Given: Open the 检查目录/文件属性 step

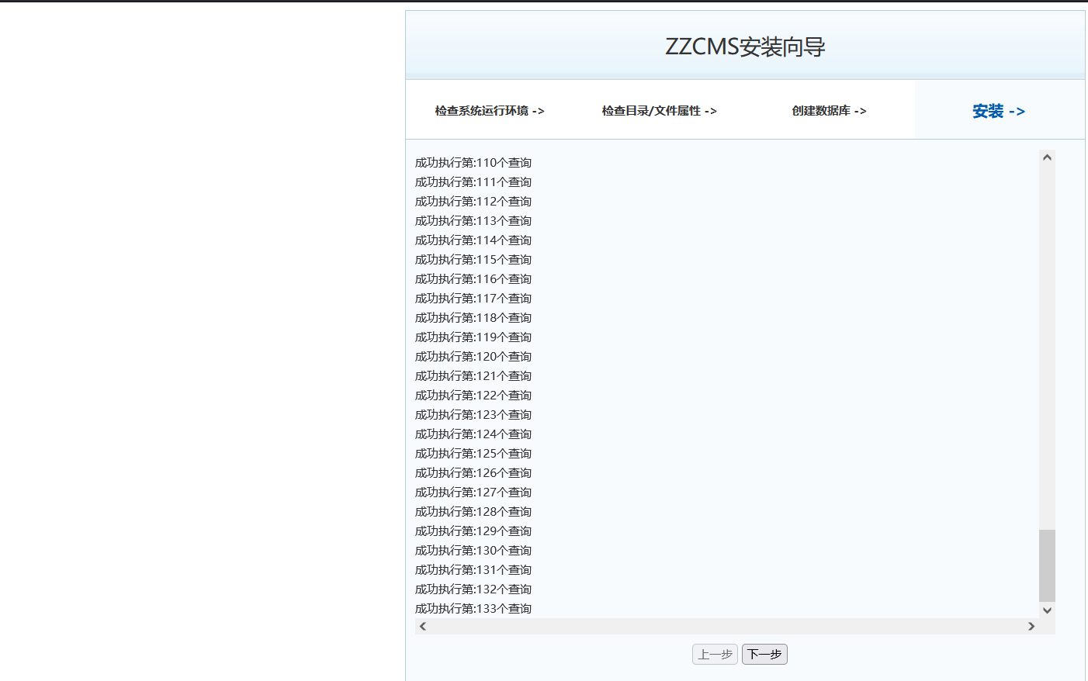Looking at the screenshot, I should [658, 111].
